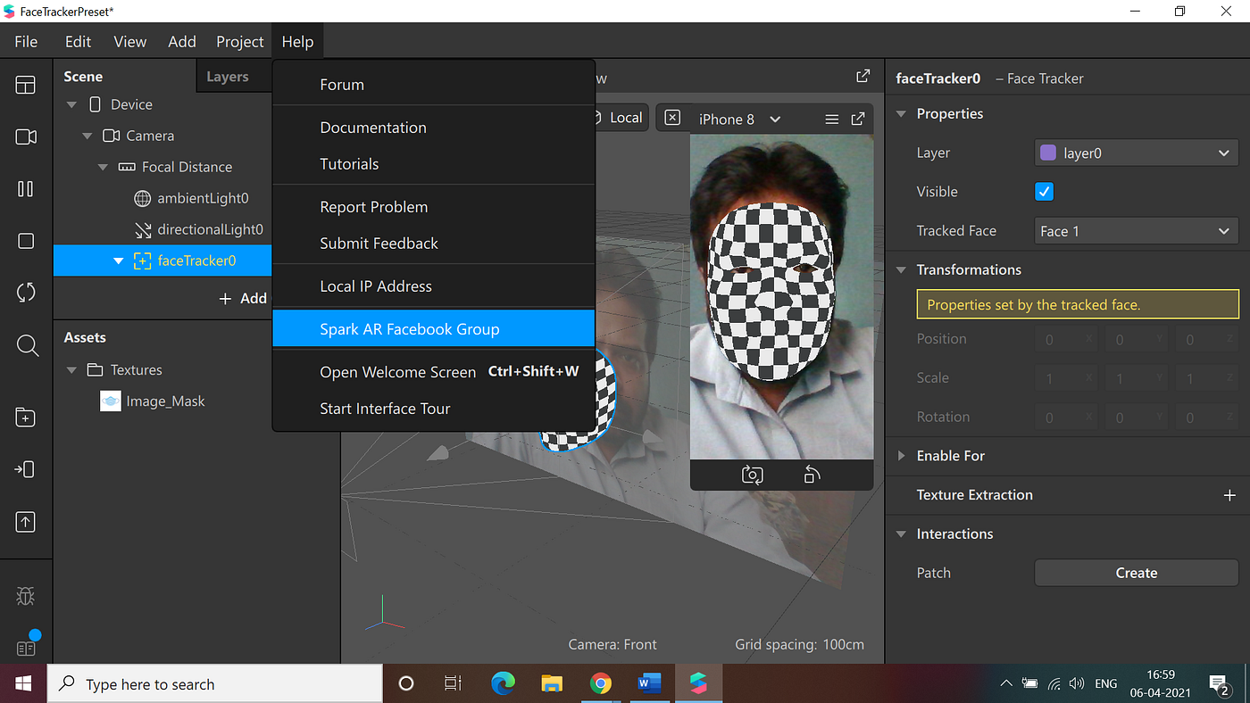Click the upload export icon in left sidebar
The width and height of the screenshot is (1250, 703).
coord(26,523)
